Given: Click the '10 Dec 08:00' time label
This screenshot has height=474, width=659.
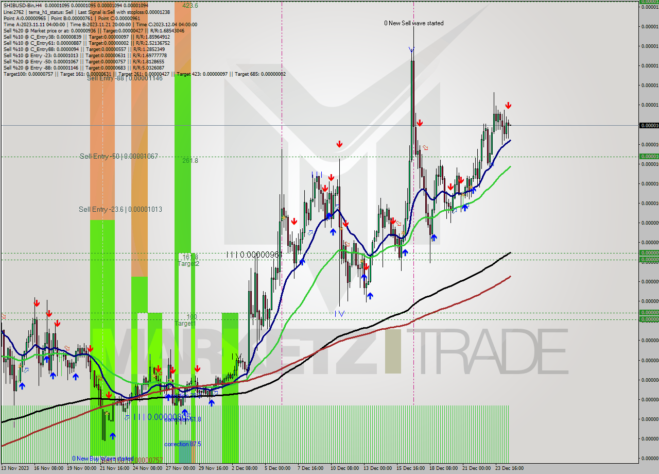Looking at the screenshot, I should pos(345,468).
